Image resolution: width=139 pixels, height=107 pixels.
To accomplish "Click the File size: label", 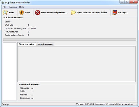I will [24, 95].
